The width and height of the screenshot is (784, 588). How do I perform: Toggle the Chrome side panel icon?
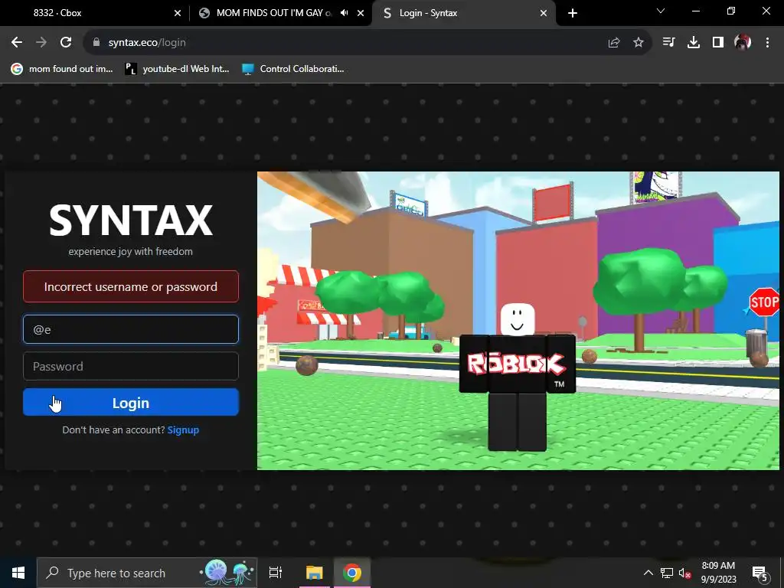718,43
